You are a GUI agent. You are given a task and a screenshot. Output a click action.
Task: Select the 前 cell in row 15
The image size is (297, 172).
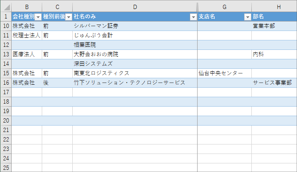click(57, 74)
